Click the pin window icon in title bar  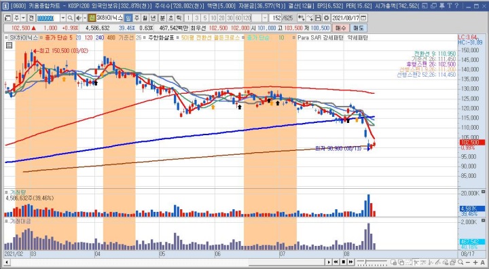442,5
